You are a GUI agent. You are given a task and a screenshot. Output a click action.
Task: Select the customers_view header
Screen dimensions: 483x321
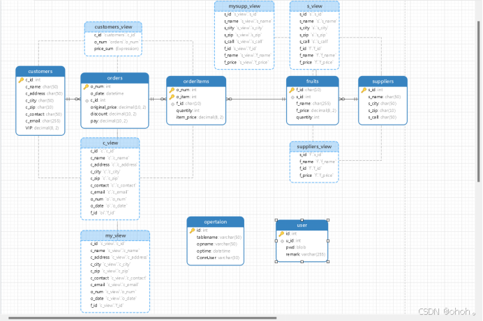click(113, 27)
